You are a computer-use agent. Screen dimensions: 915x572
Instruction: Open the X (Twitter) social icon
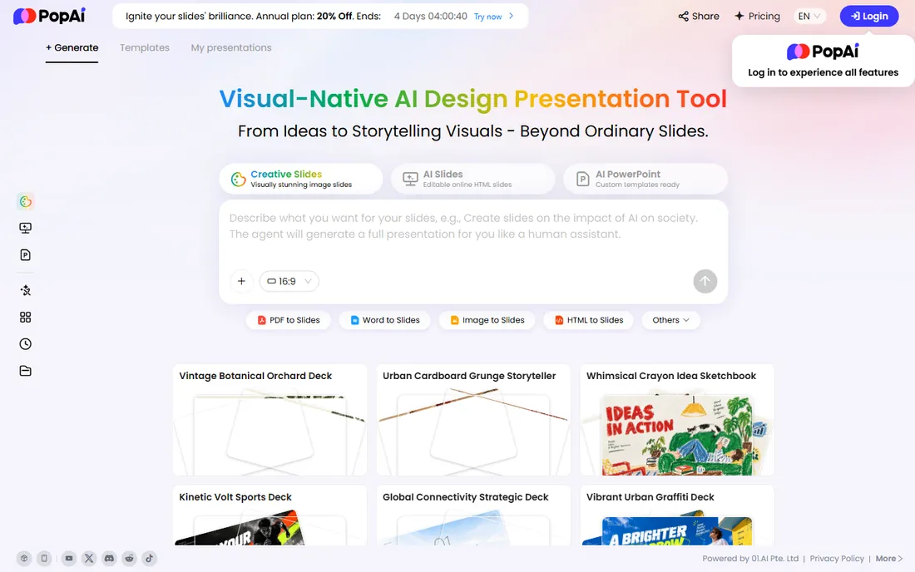(x=89, y=559)
